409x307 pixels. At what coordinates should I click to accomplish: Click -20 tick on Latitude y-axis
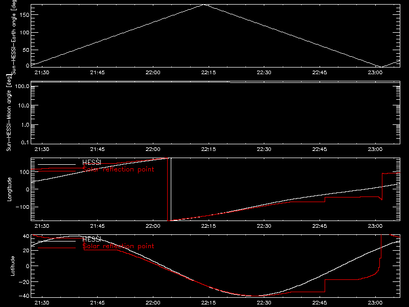(x=24, y=282)
